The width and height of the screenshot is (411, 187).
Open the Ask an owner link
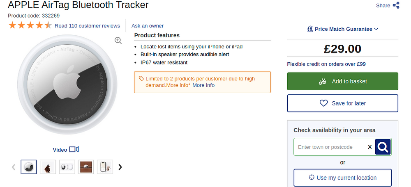(x=147, y=26)
